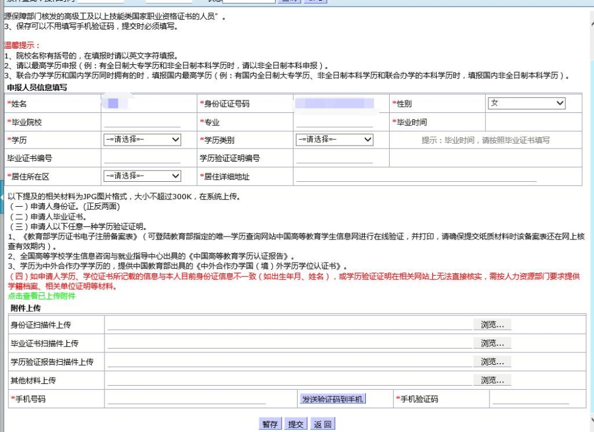This screenshot has width=594, height=432.
Task: Click the 居住详细地址 detailed address field
Action: coord(416,176)
